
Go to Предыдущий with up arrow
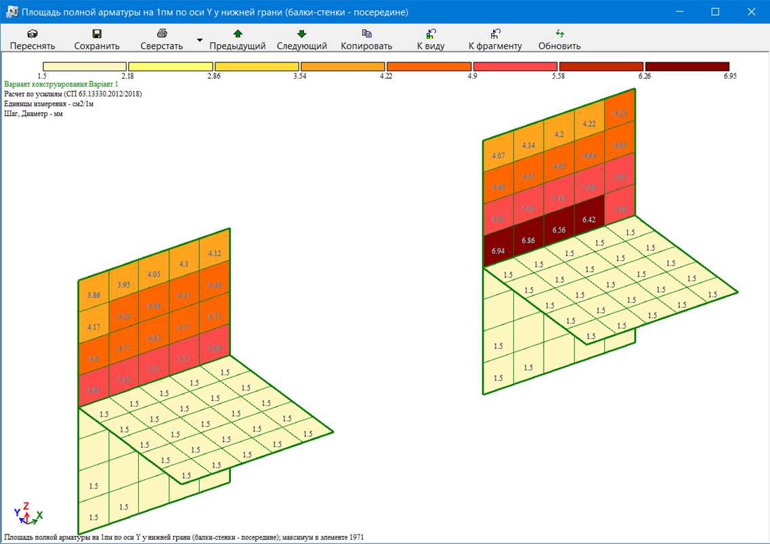point(237,33)
